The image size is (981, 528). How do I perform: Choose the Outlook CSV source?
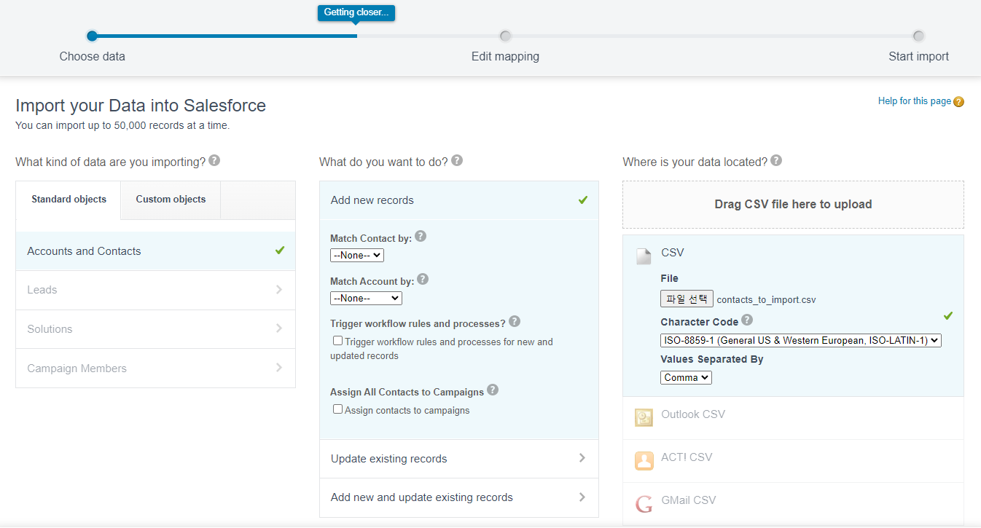[793, 417]
